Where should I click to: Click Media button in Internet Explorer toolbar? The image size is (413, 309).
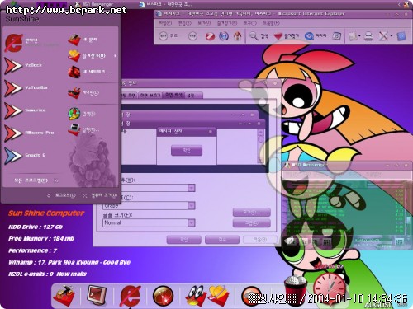tap(316, 36)
